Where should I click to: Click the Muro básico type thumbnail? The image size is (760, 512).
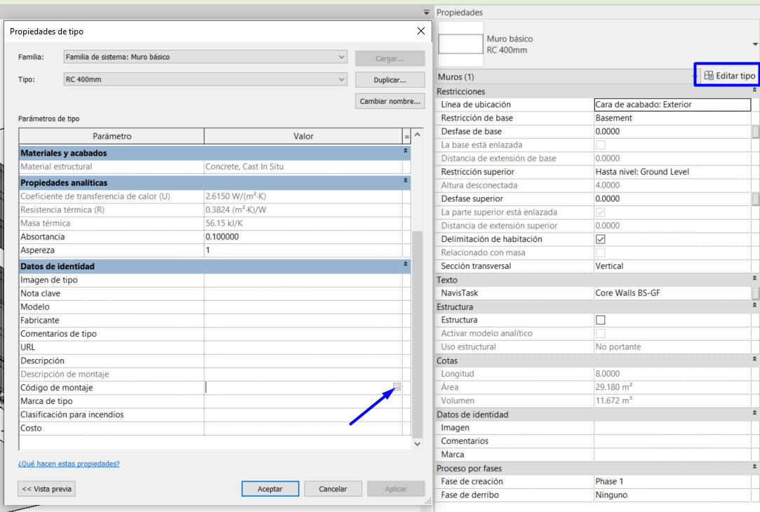[460, 44]
